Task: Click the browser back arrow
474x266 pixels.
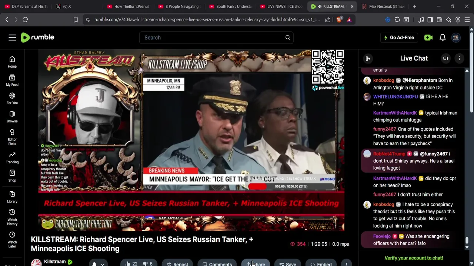Action: pos(7,20)
